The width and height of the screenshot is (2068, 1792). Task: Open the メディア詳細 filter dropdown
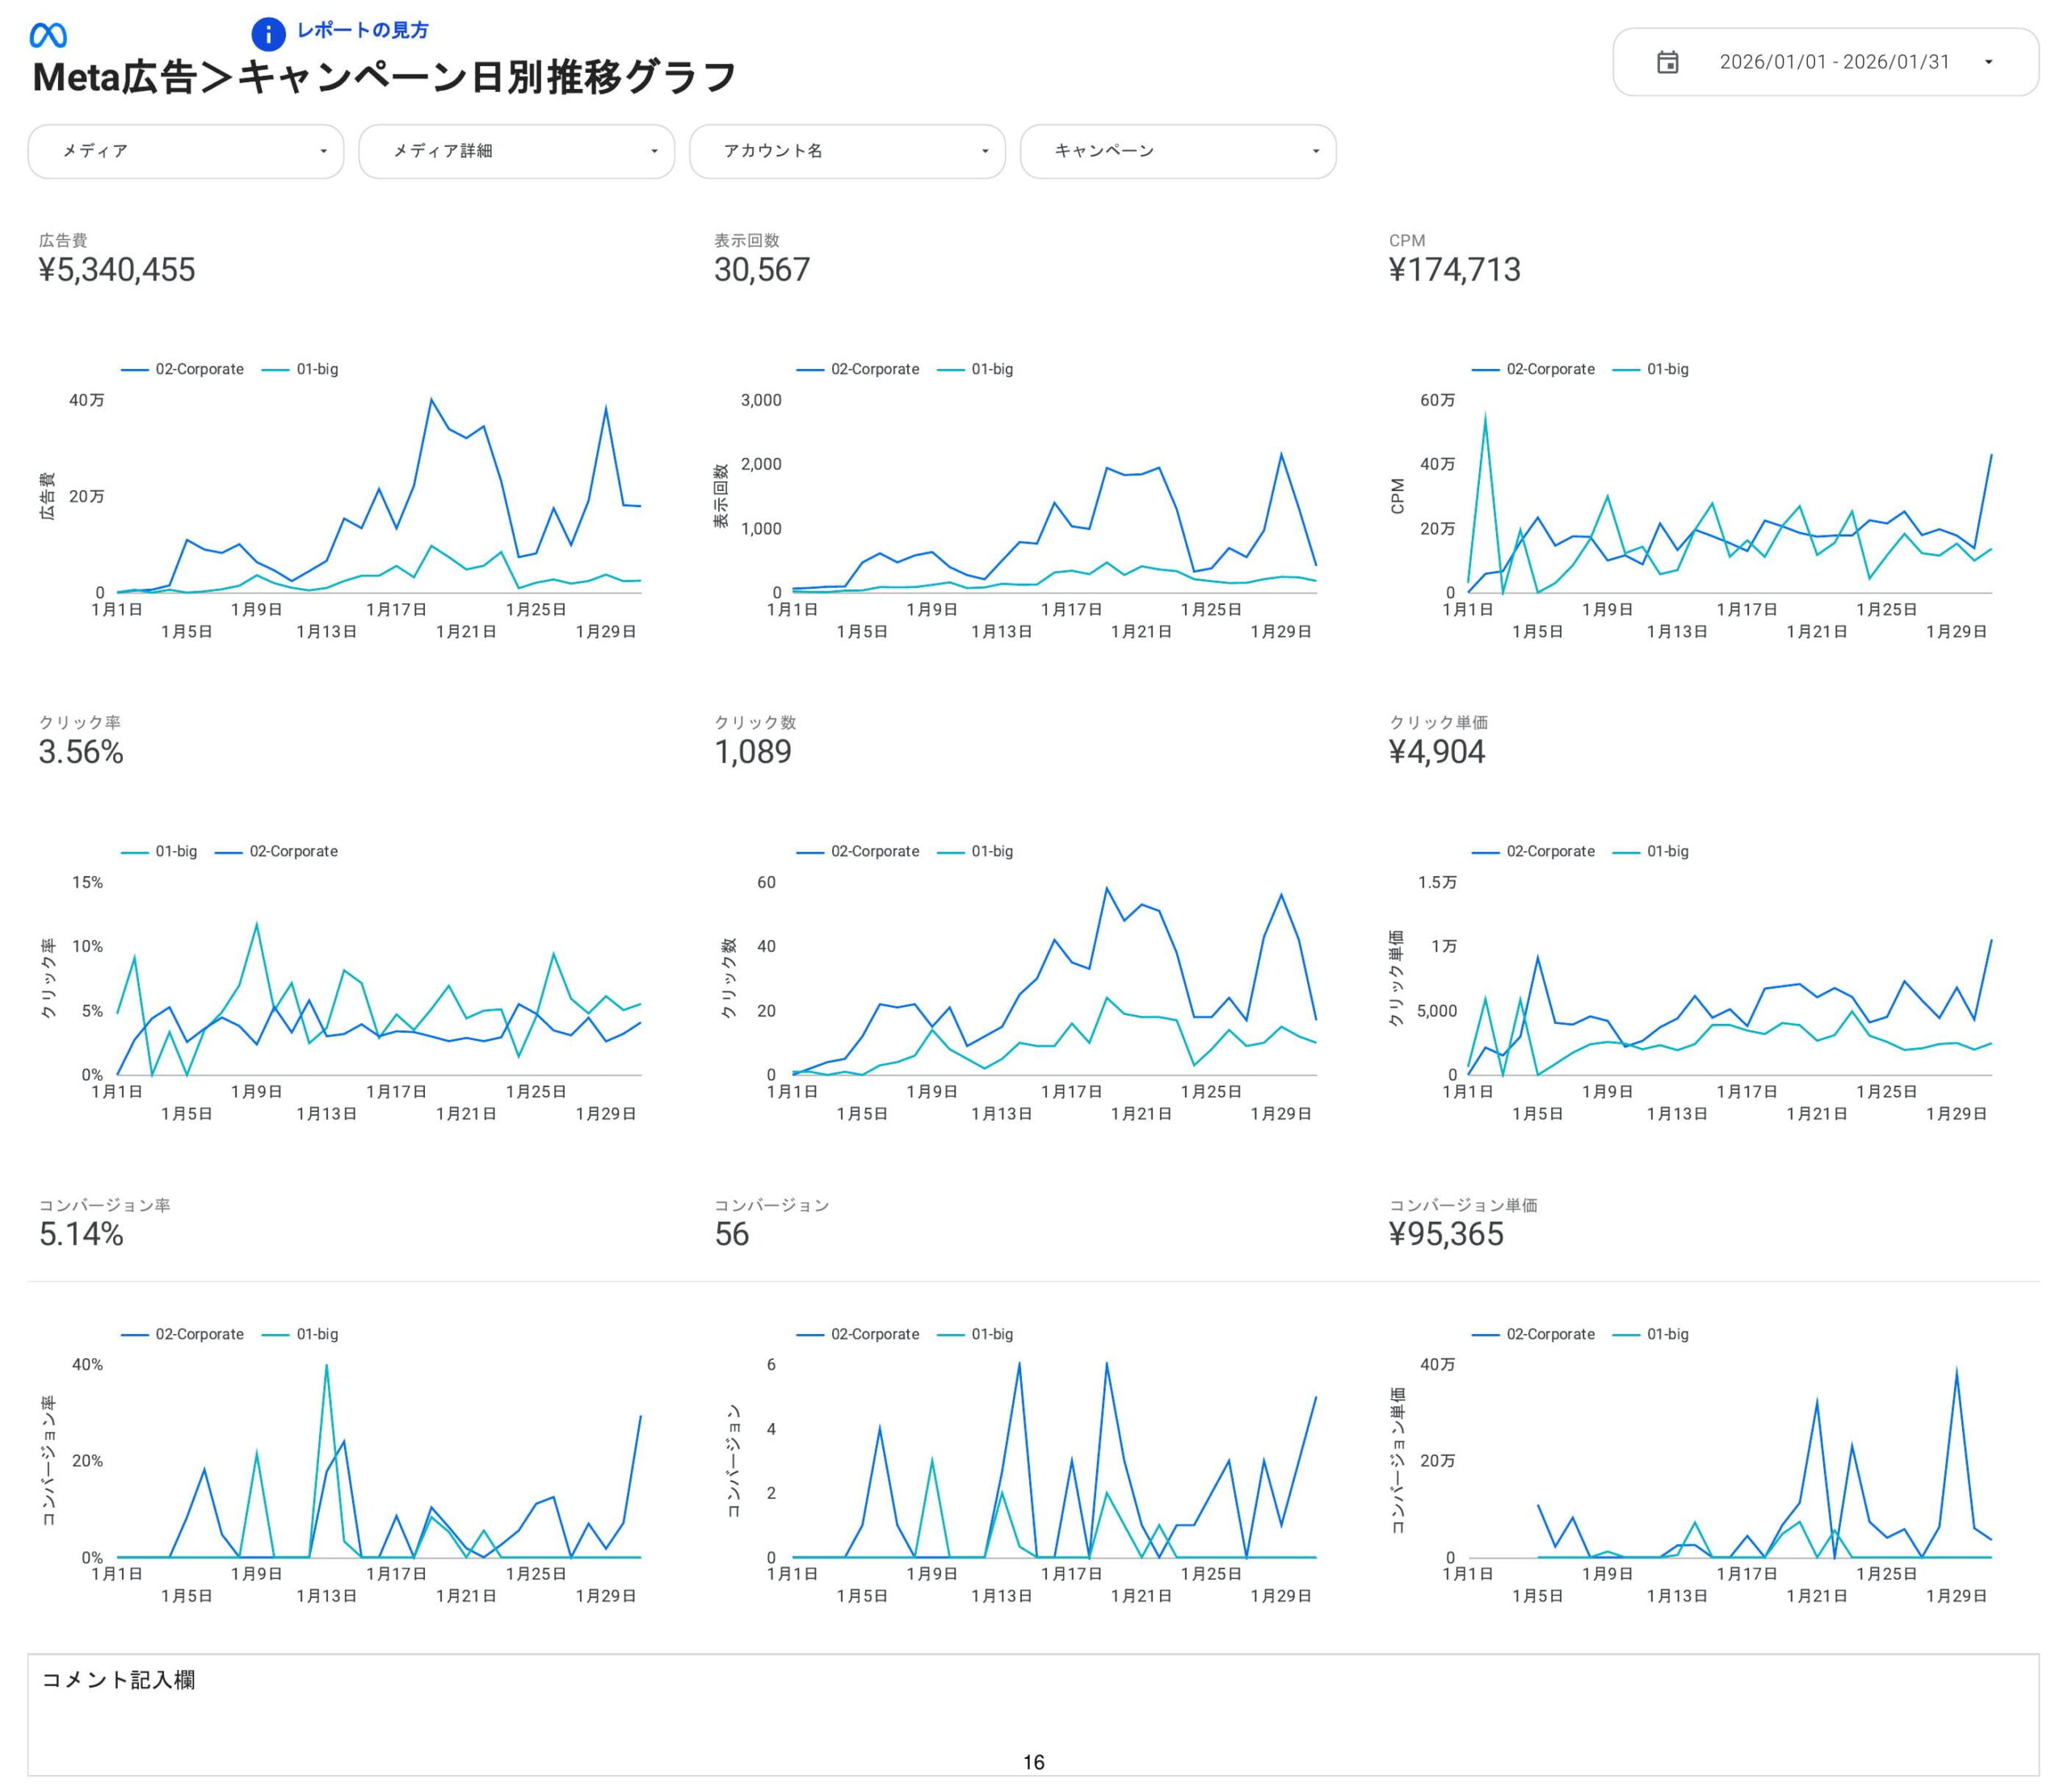pos(516,151)
